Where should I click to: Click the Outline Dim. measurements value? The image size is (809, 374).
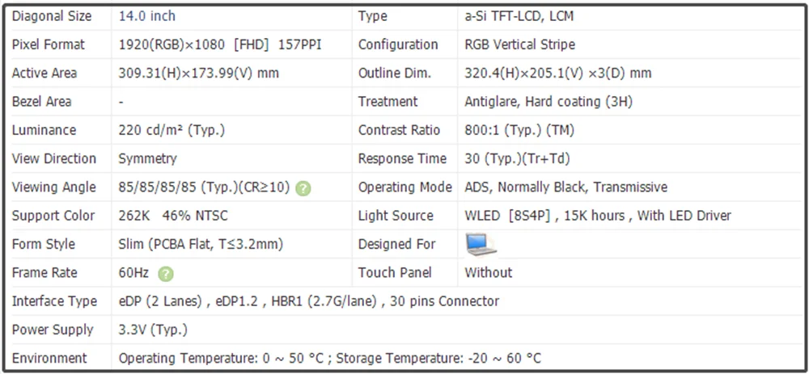(x=557, y=74)
